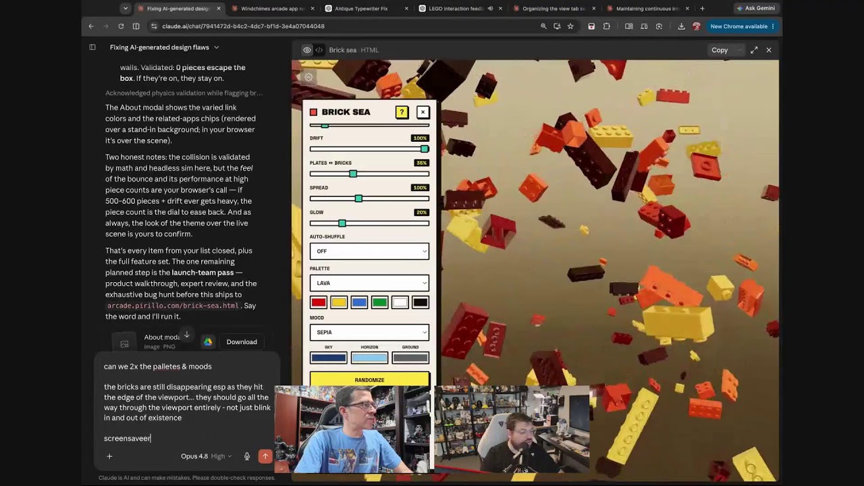Viewport: 864px width, 486px height.
Task: Focus the chat message input box
Action: (x=187, y=402)
